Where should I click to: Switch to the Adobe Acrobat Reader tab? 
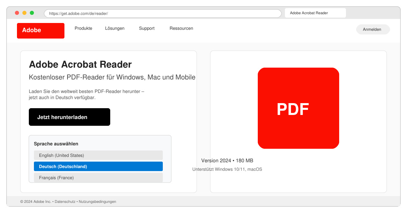pos(315,13)
